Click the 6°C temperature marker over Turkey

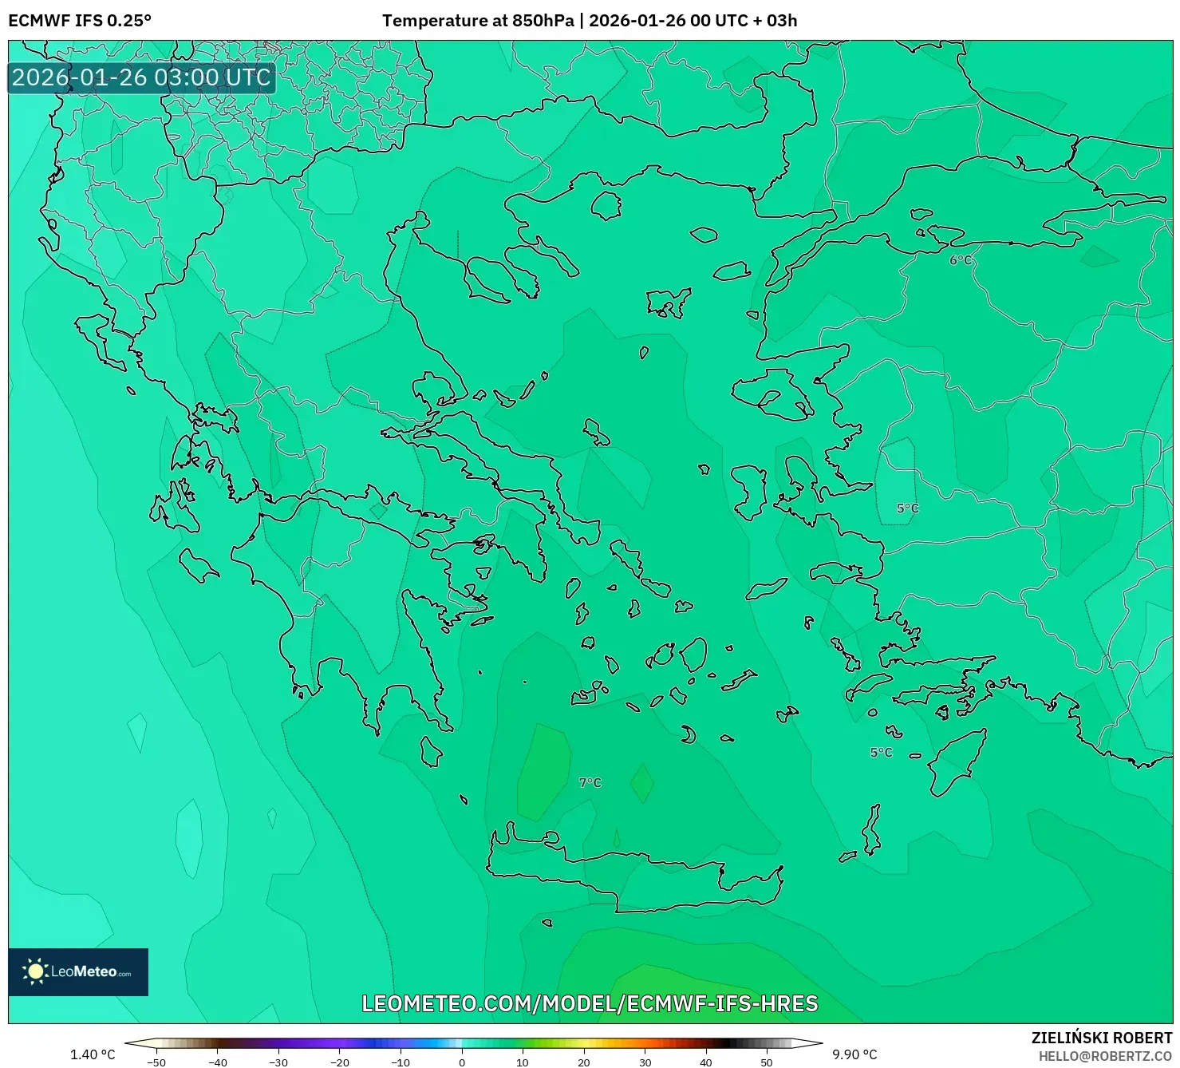[x=960, y=260]
